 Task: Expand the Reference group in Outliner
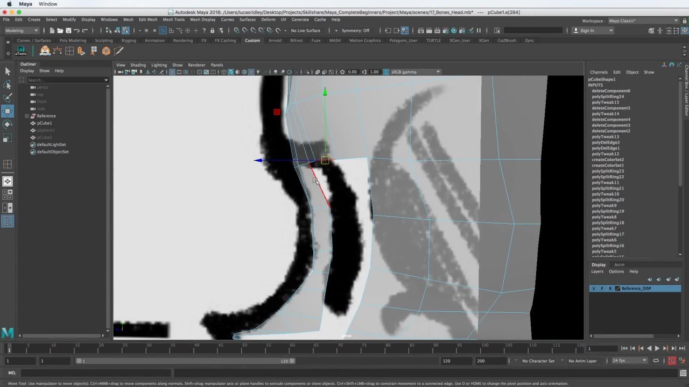pyautogui.click(x=27, y=116)
